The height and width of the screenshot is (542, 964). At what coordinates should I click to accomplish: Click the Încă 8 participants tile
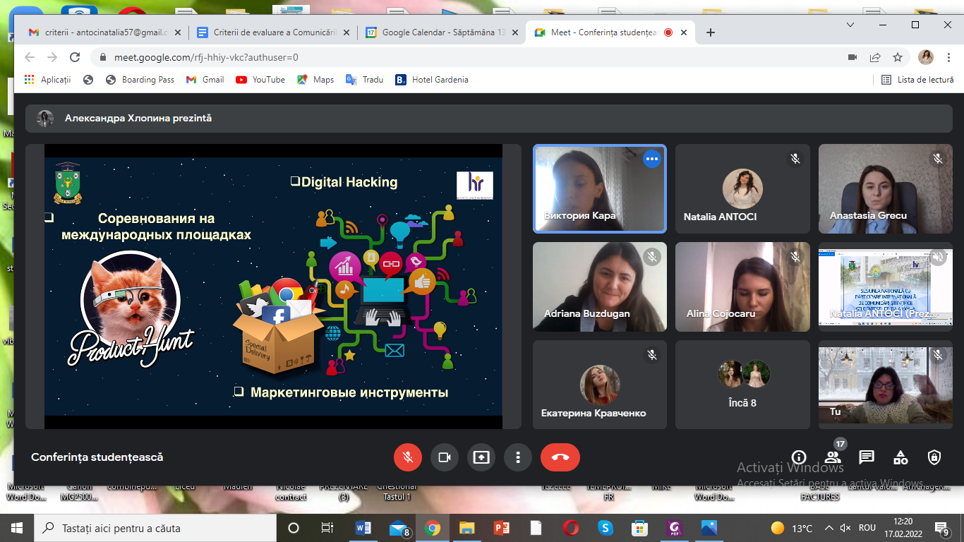click(x=742, y=385)
